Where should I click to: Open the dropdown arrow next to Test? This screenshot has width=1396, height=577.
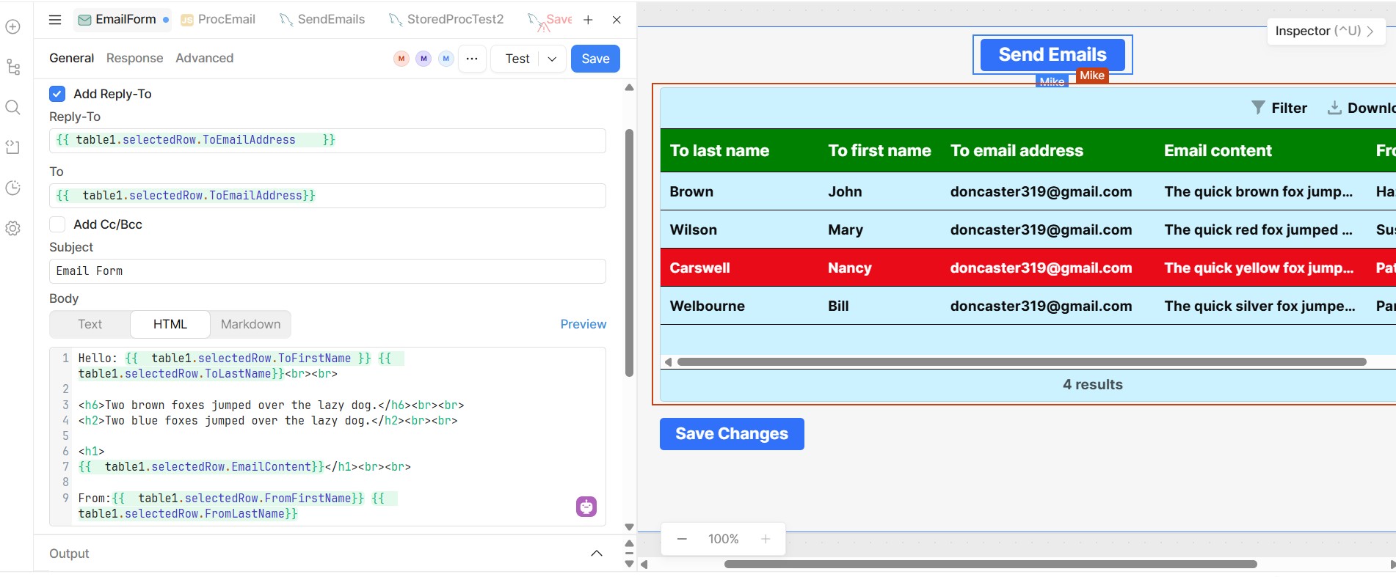(x=552, y=59)
